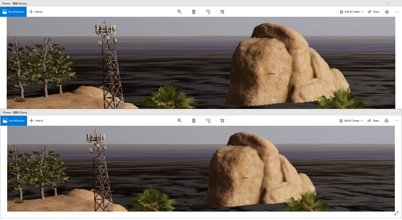Delete photo trash icon in 渲染120.png window
Screen dimensions: 402x220
tap(194, 121)
